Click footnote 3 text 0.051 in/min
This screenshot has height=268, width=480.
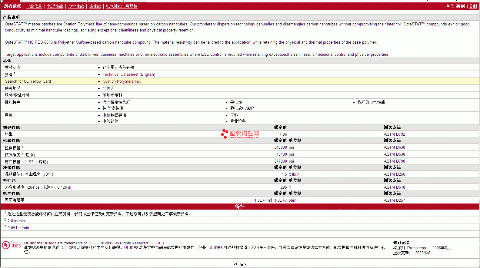(x=18, y=228)
